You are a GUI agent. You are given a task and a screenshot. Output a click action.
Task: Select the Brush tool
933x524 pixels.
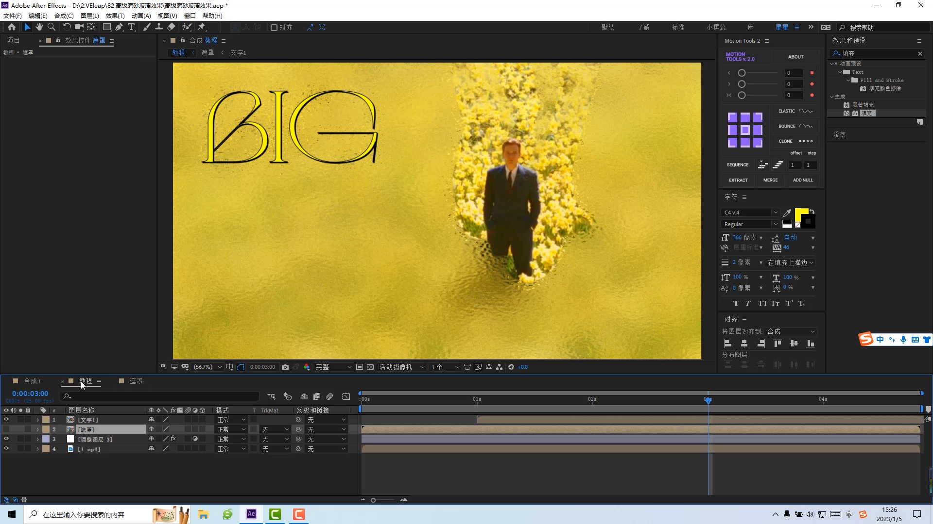coord(146,27)
